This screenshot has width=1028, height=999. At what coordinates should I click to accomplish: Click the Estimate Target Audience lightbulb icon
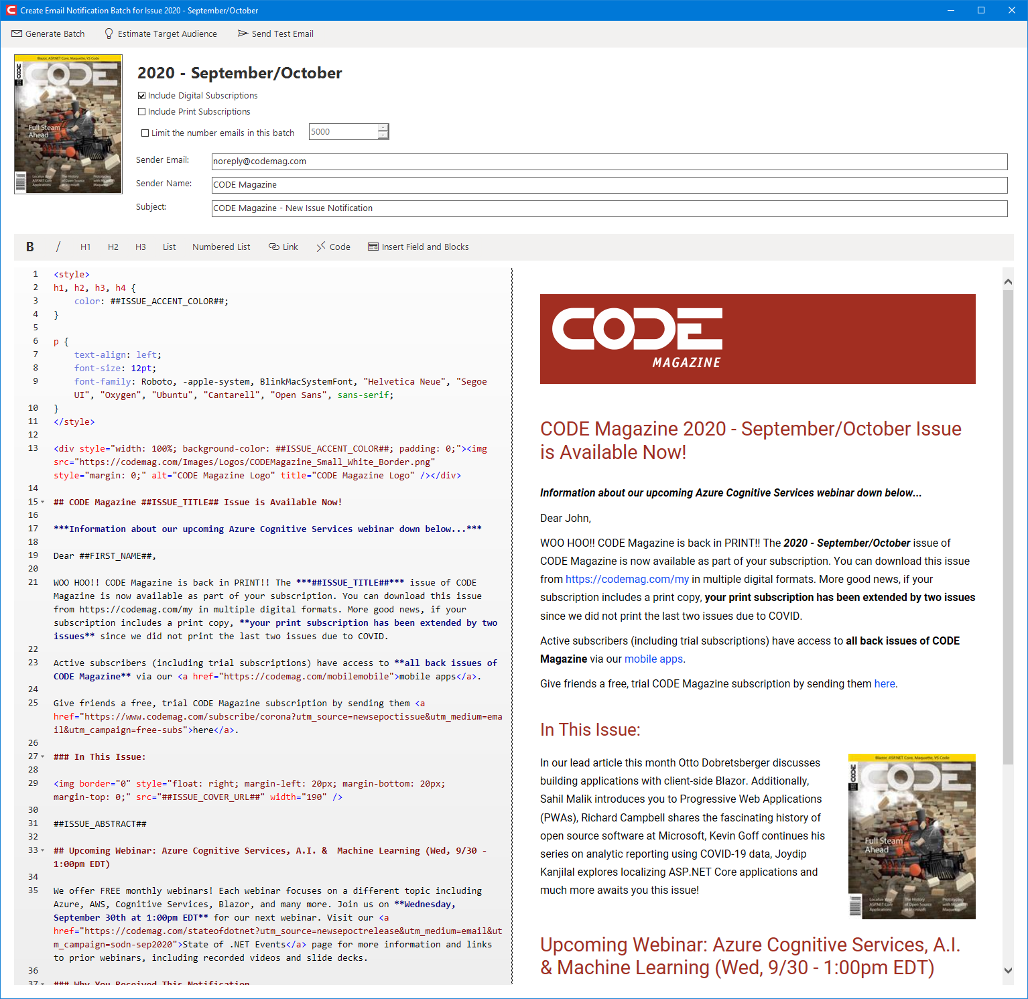(109, 34)
